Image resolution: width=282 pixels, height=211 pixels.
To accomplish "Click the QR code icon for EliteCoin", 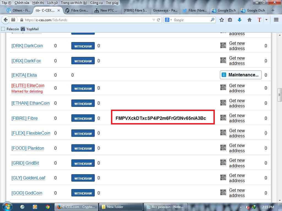I will 223,88.
